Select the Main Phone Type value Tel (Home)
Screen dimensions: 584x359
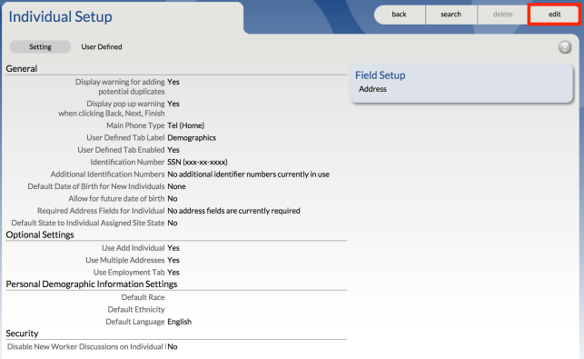185,125
